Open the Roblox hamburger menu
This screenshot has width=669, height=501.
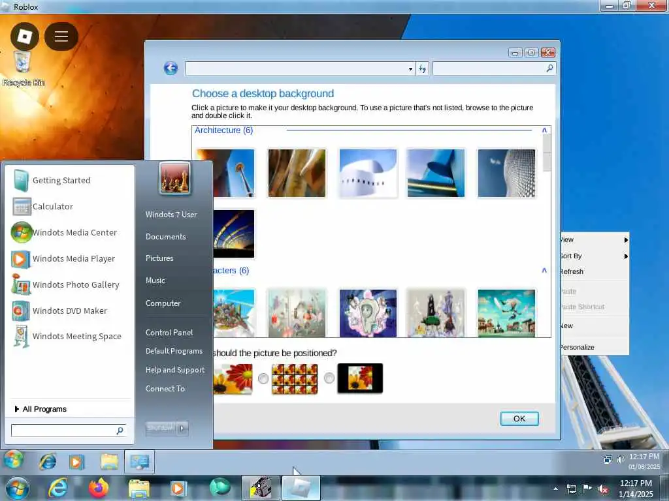tap(61, 37)
